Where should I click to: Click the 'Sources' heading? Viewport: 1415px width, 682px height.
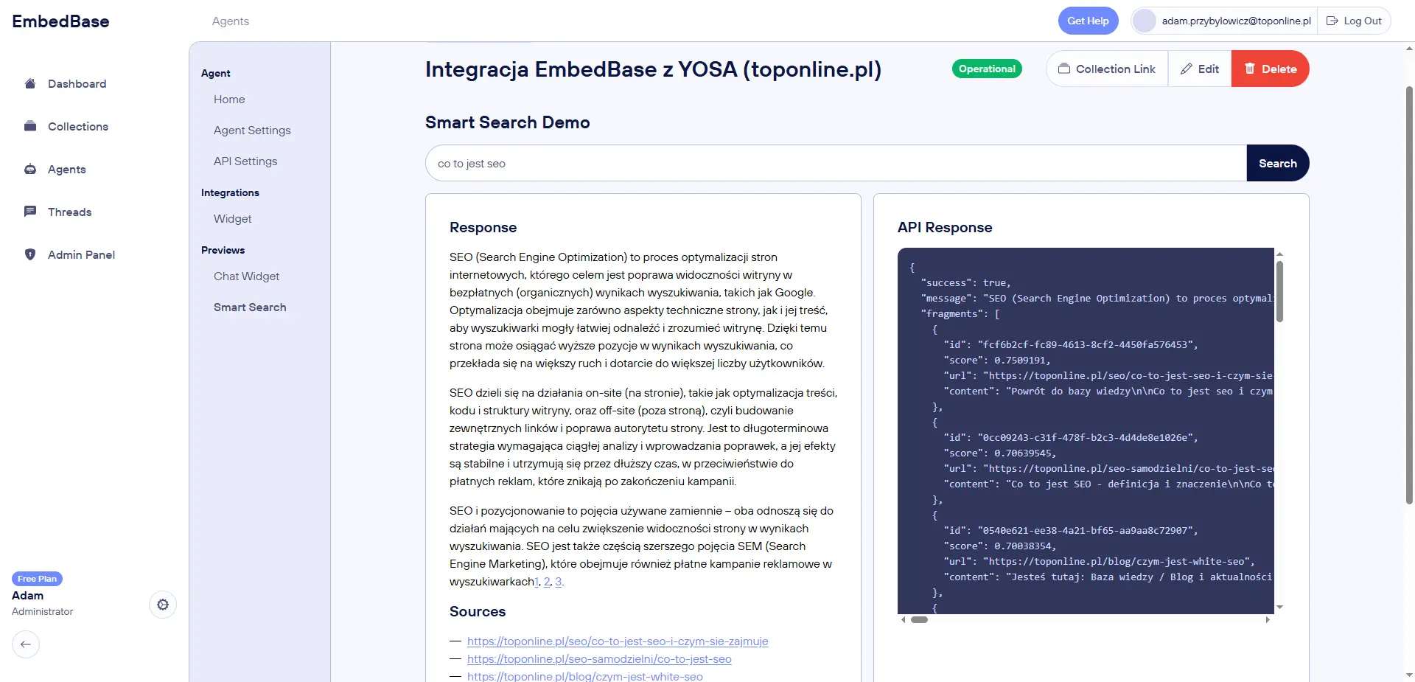[478, 611]
